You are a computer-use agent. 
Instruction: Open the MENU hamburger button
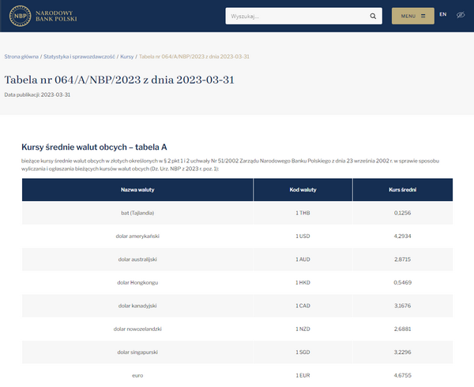[x=412, y=16]
